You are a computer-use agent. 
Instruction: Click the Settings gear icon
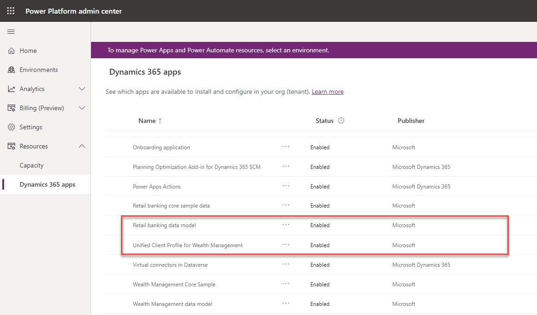(11, 127)
